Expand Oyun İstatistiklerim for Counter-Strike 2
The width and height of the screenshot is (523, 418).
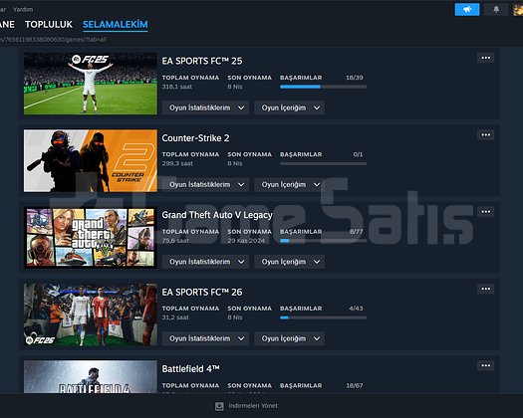(205, 185)
